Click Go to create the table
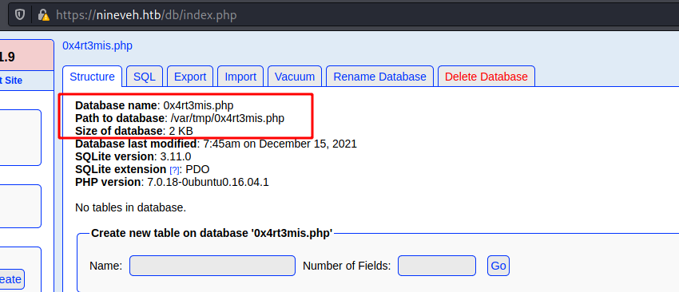Viewport: 679px width, 292px height. click(x=498, y=266)
